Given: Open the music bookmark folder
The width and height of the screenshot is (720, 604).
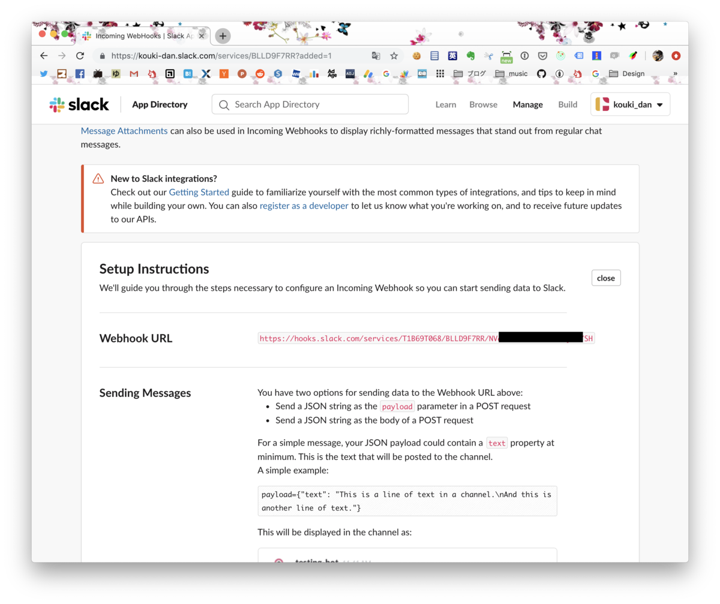Looking at the screenshot, I should pos(512,74).
